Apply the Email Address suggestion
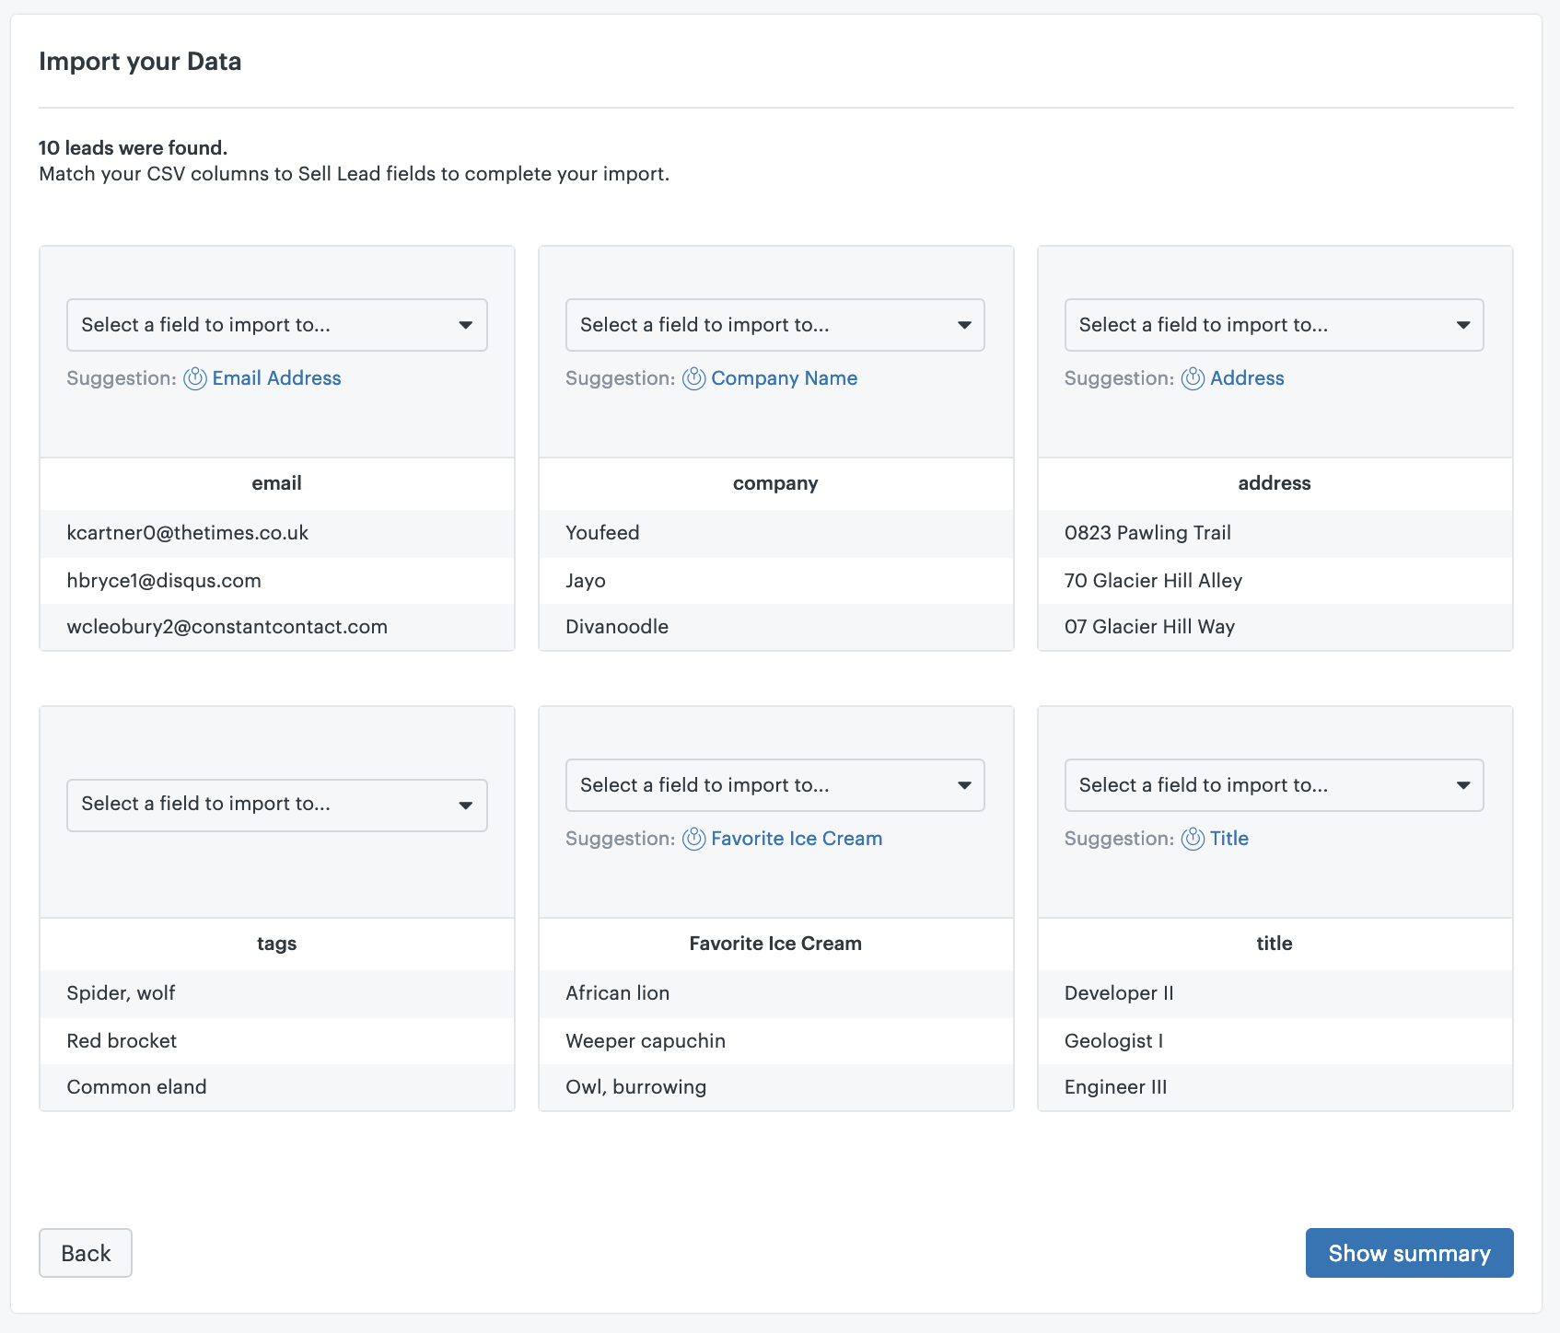The image size is (1560, 1333). tap(276, 378)
